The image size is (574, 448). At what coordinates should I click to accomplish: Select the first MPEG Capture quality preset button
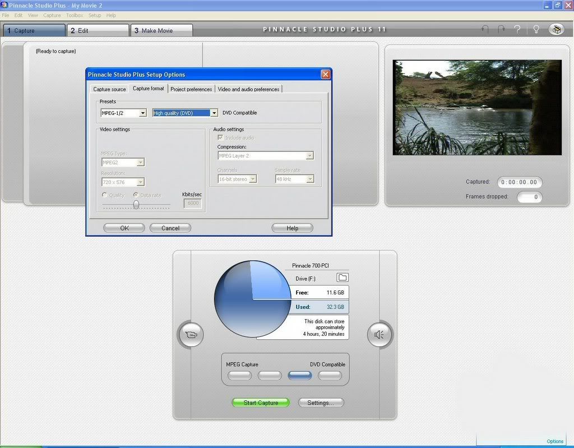pyautogui.click(x=239, y=376)
